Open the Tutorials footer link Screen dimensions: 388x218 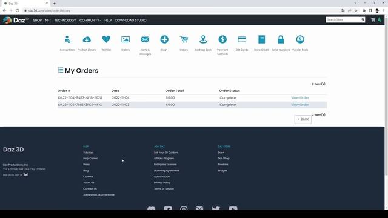[x=89, y=153]
